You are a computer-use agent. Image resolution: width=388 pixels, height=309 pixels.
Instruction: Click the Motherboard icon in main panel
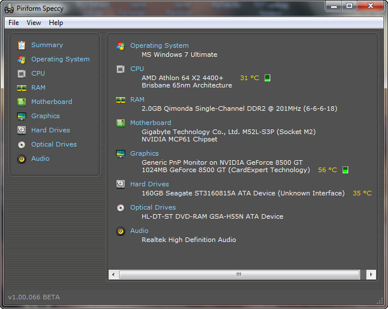click(x=121, y=123)
